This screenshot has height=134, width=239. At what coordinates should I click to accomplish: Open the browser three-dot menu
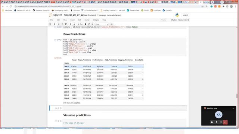tap(236, 6)
